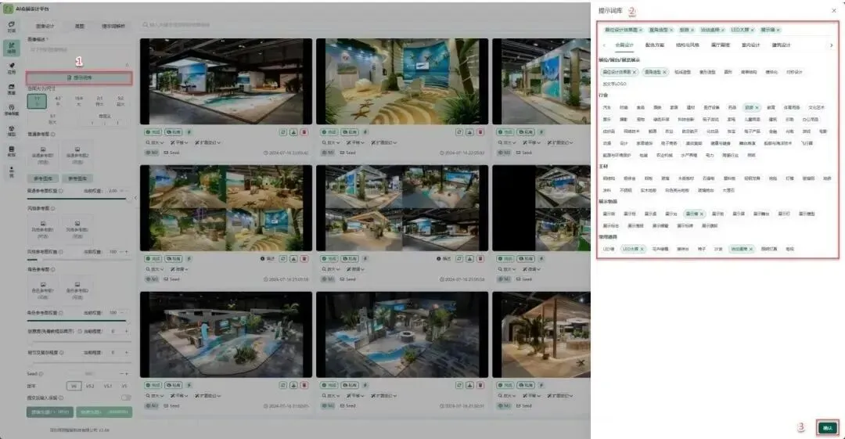Click the left green generate button at panel bottom
Viewport: 845px width, 439px height.
pos(50,412)
